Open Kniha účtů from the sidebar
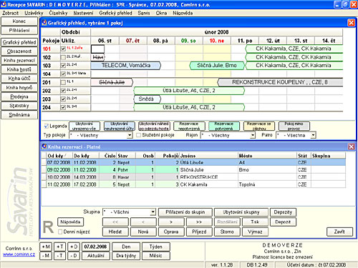Screen dimensions: 358x268 click(19, 79)
